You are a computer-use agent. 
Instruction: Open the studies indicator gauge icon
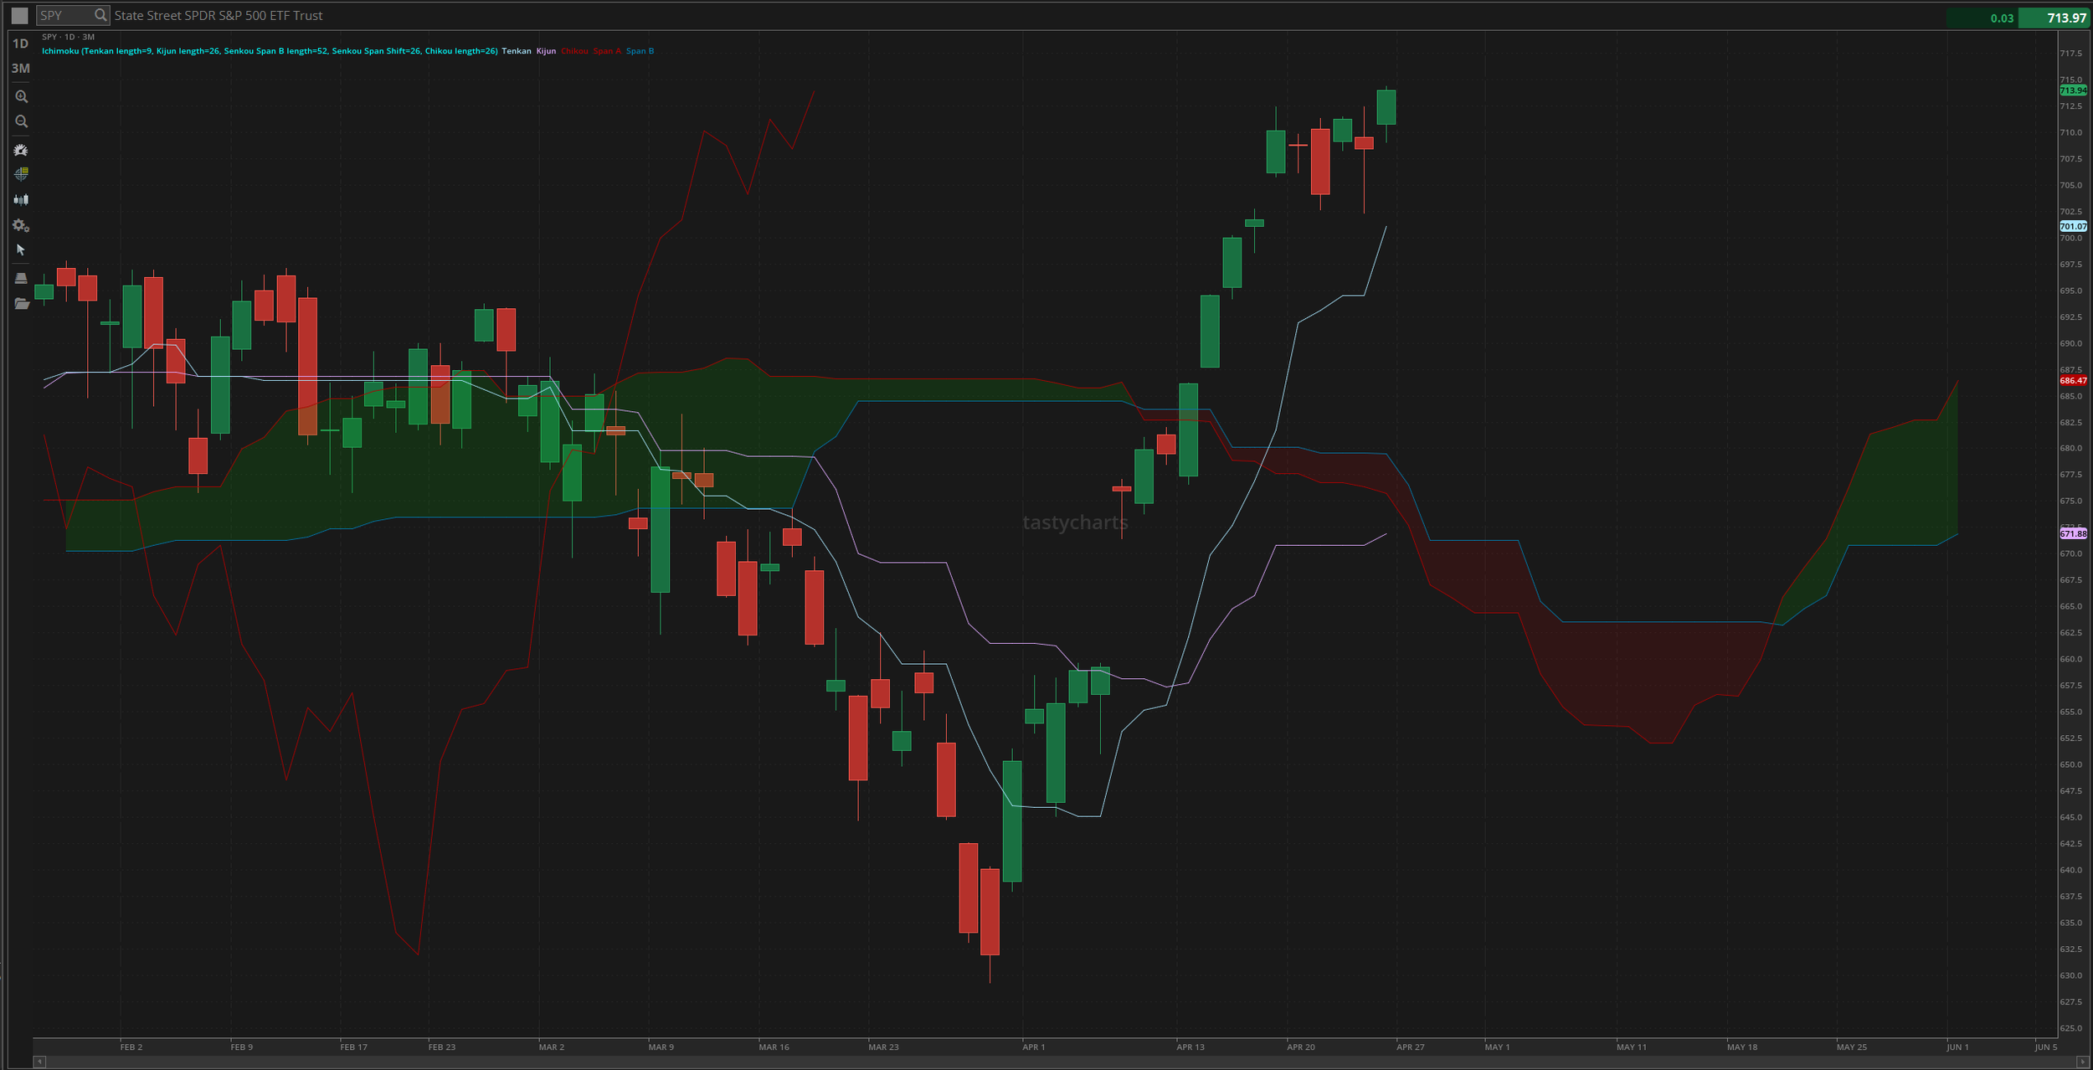[x=21, y=150]
